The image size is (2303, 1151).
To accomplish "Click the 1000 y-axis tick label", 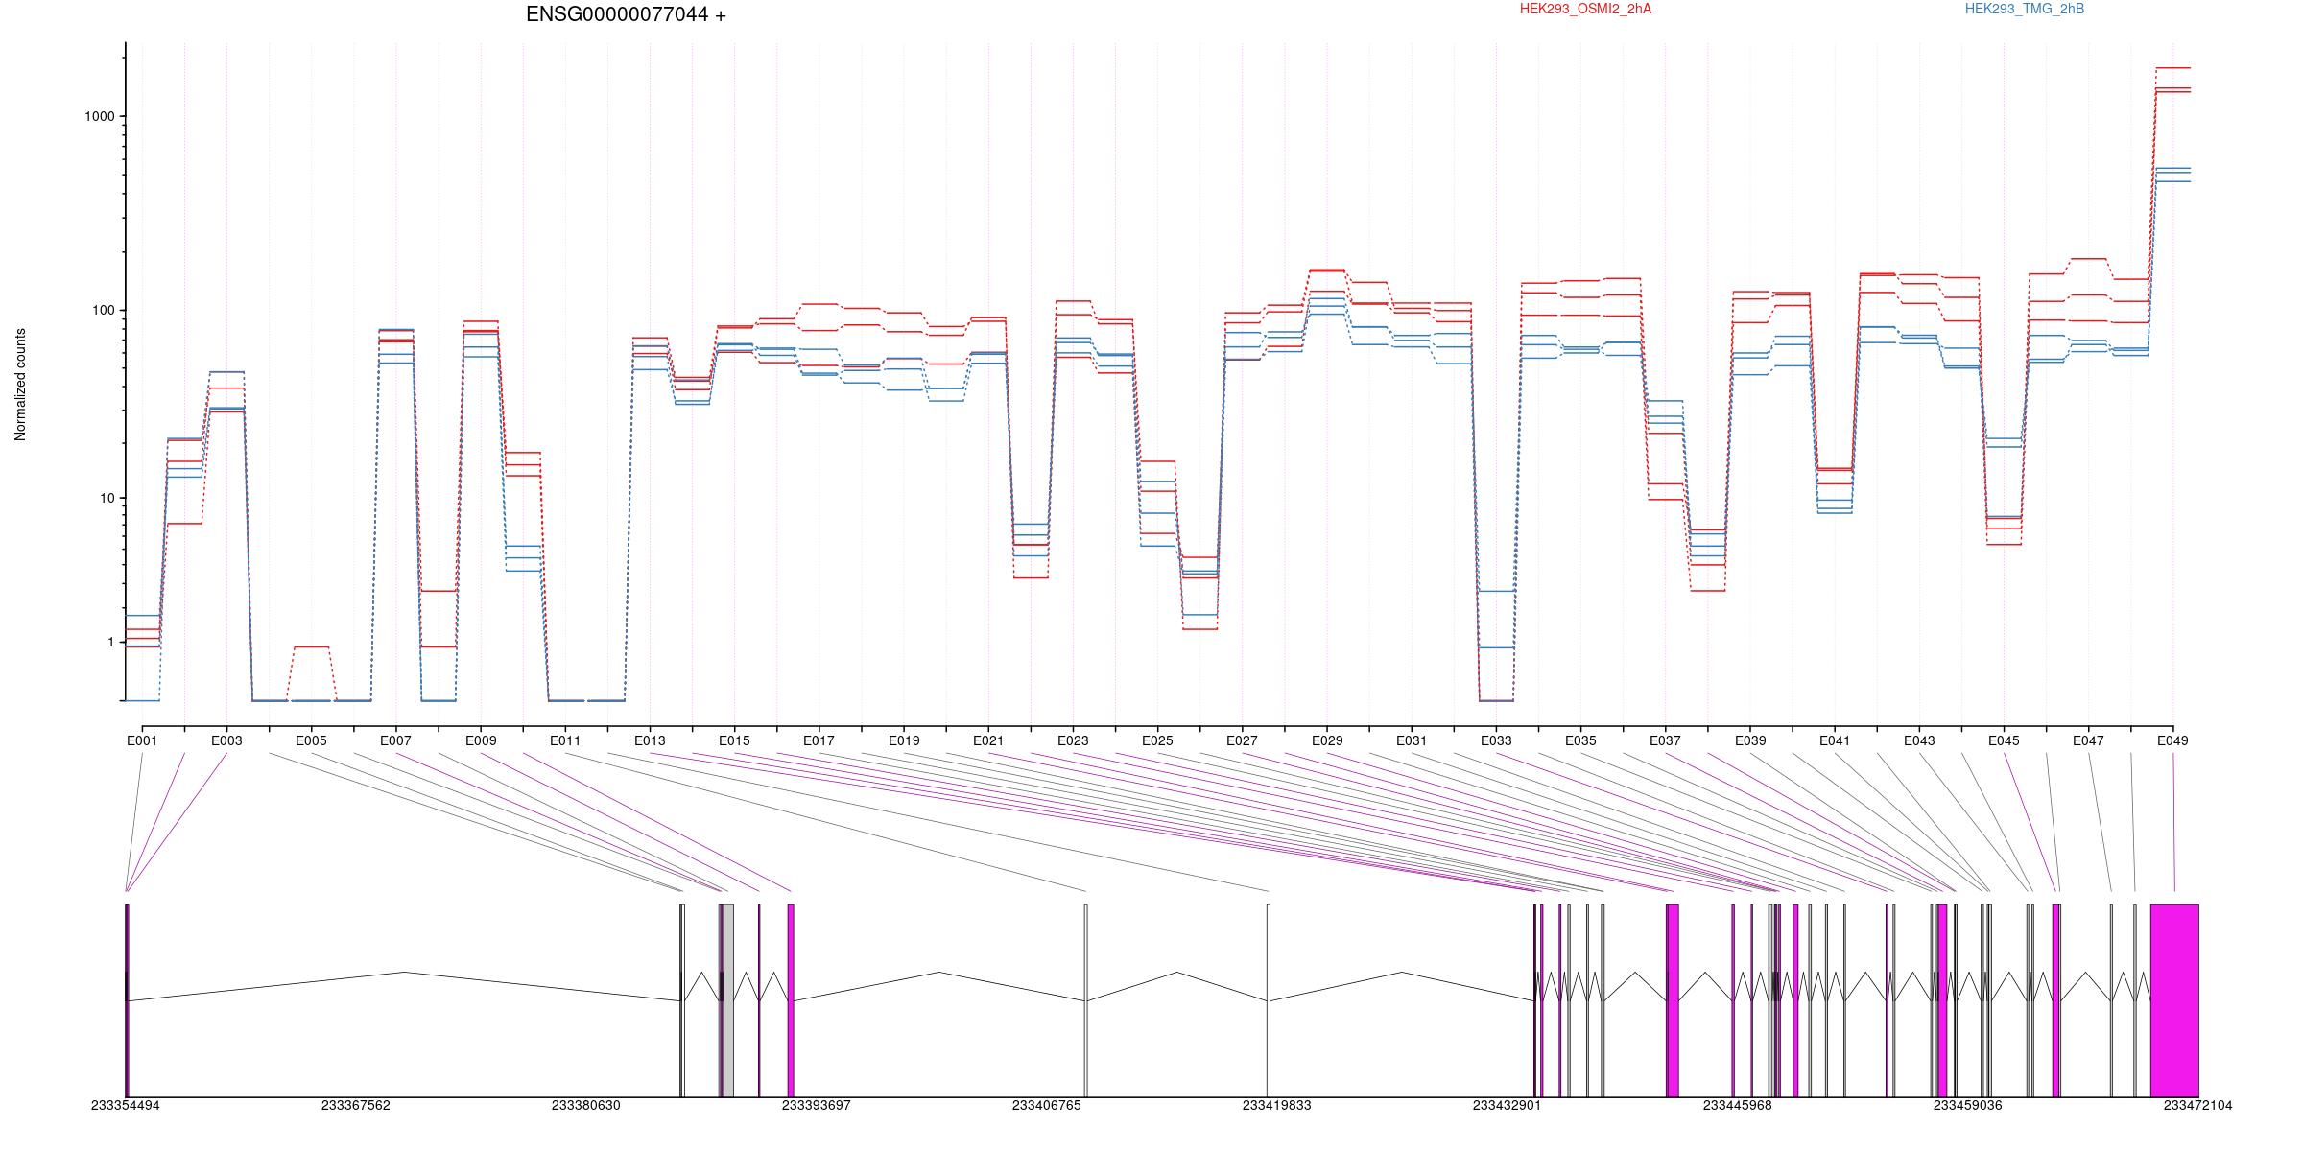I will coord(100,116).
